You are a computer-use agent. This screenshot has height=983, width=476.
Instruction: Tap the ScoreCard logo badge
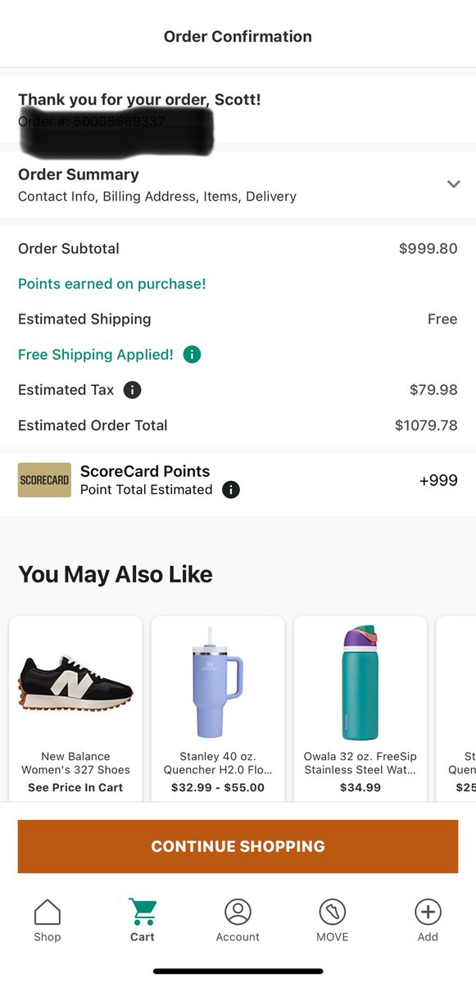[x=44, y=480]
